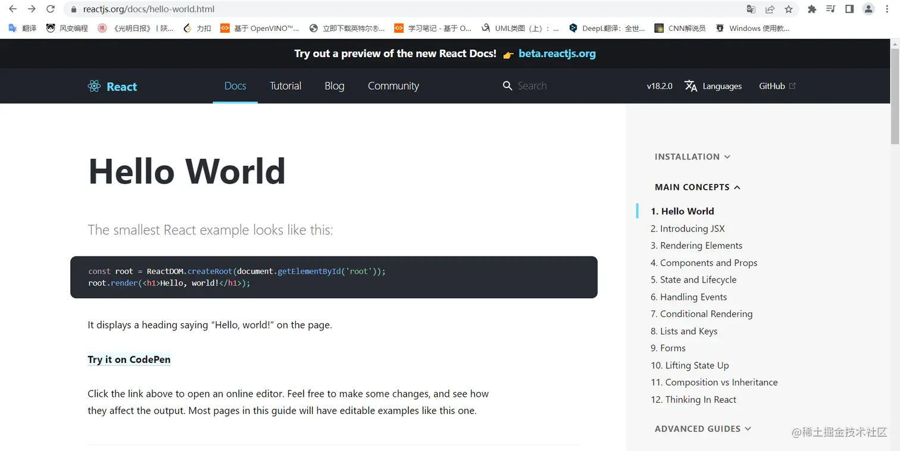
Task: Open the 基于 OpenVINO bookmark
Action: tap(260, 28)
